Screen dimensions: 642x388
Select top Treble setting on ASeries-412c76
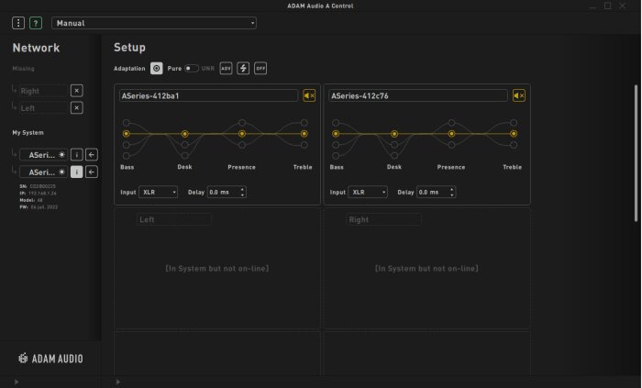(514, 123)
